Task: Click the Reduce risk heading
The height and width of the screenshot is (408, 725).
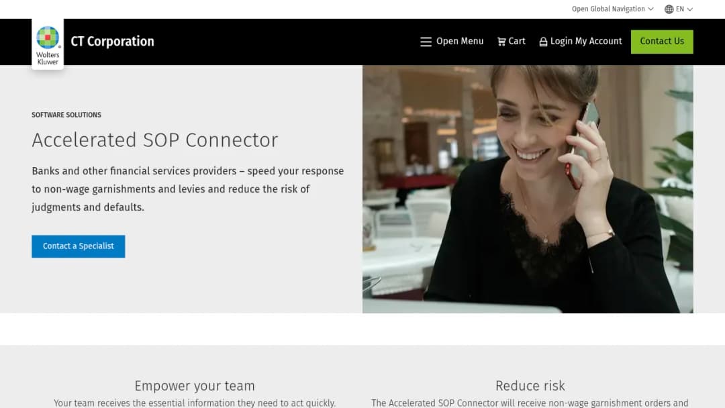Action: (x=530, y=385)
